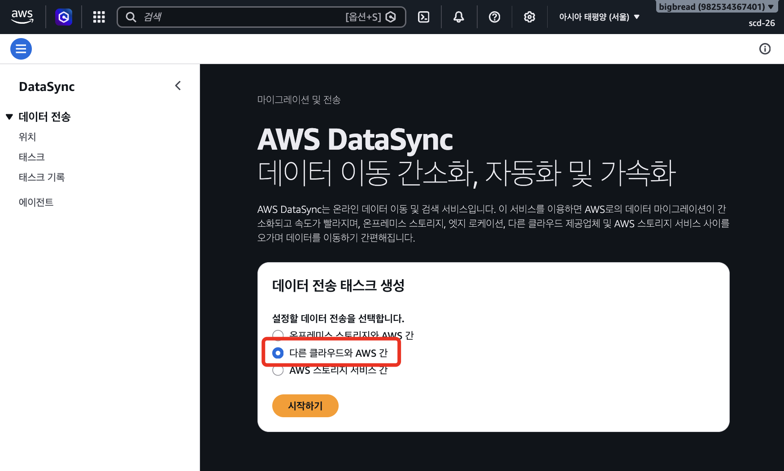This screenshot has width=784, height=471.
Task: Open the services grid menu icon
Action: pos(99,17)
